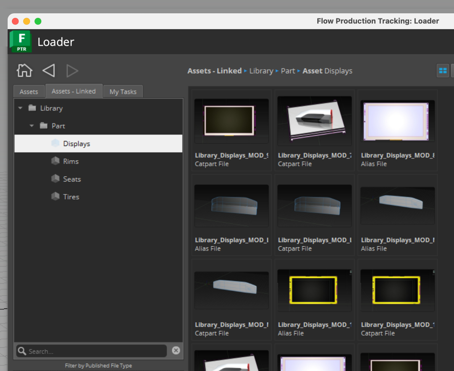This screenshot has width=454, height=371.
Task: Navigate back with the left arrow
Action: (48, 71)
